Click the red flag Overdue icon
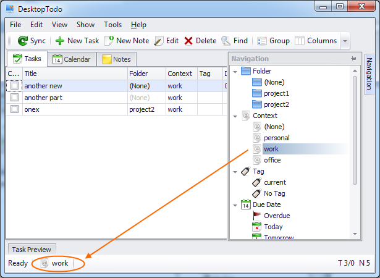 (x=257, y=215)
